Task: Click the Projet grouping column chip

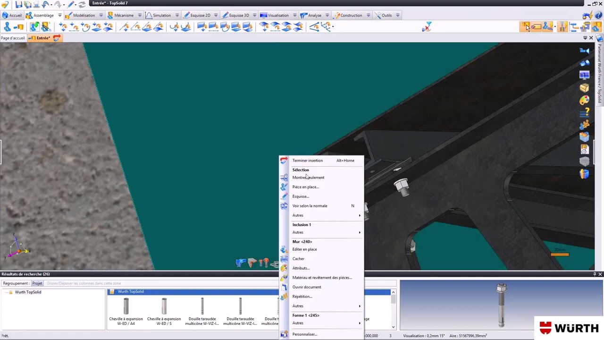Action: pyautogui.click(x=37, y=283)
